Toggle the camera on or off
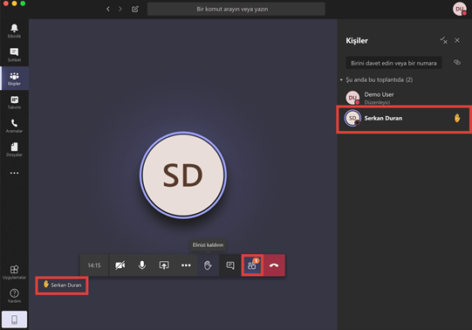This screenshot has height=330, width=472. 120,265
